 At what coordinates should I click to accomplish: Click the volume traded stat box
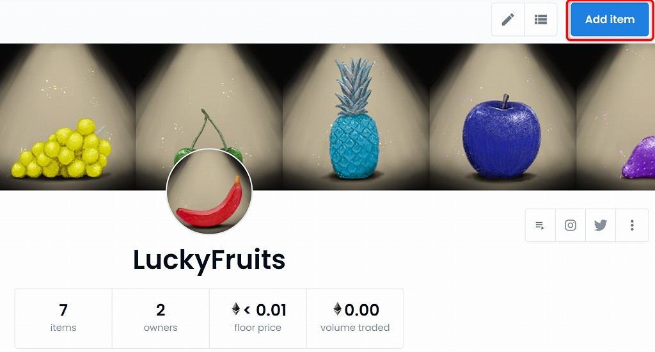[x=355, y=318]
